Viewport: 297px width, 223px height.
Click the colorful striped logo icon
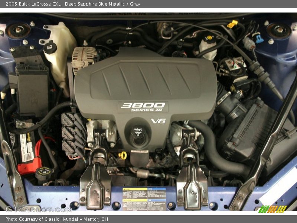pyautogui.click(x=273, y=209)
